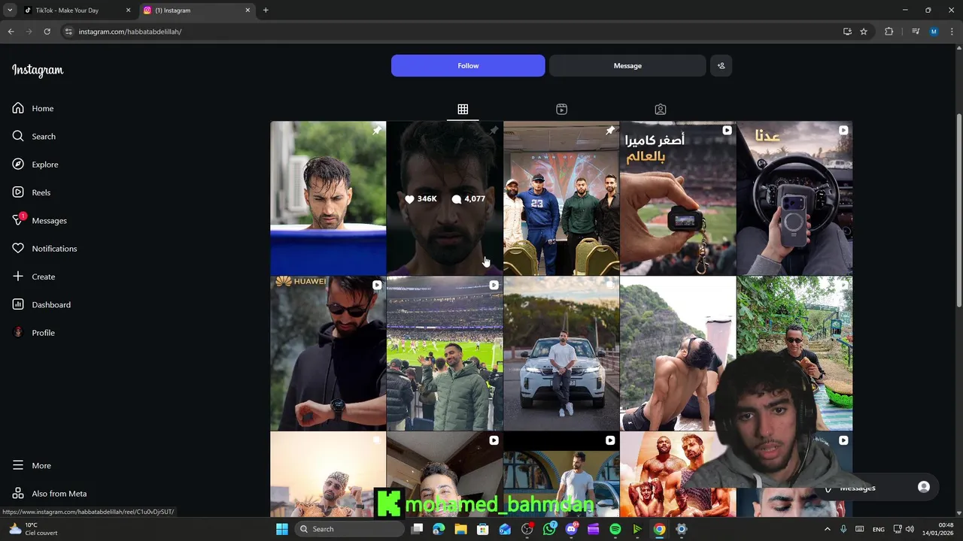The width and height of the screenshot is (963, 541).
Task: Open the weather widget showing 10°C
Action: (34, 529)
